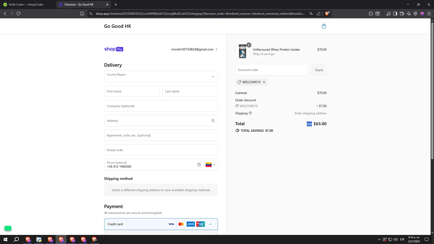
Task: Click the address search magnifier icon
Action: 213,121
